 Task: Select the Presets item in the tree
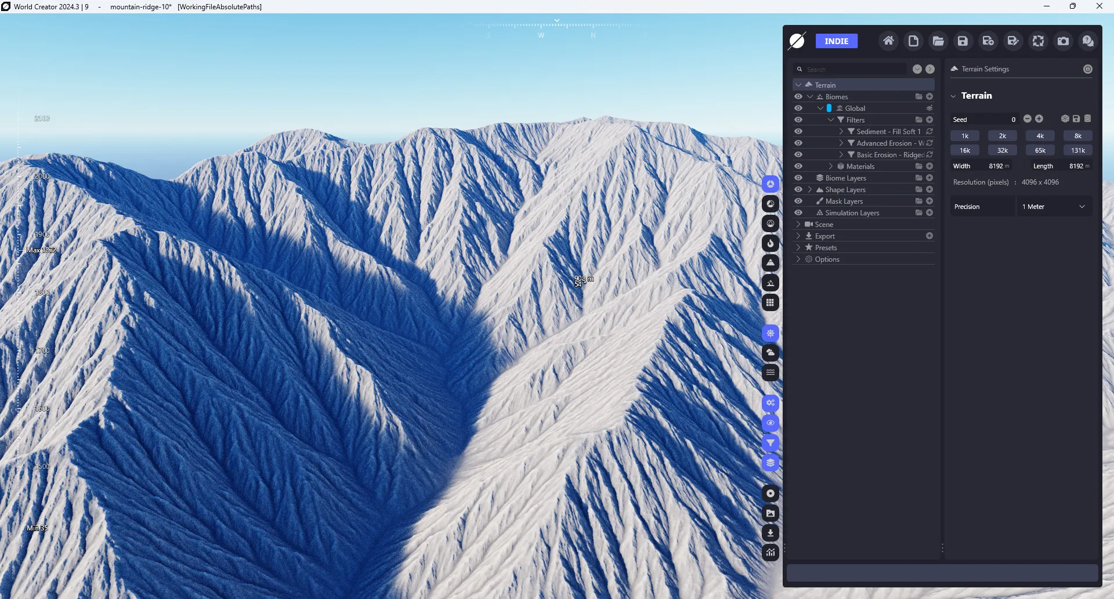coord(826,248)
